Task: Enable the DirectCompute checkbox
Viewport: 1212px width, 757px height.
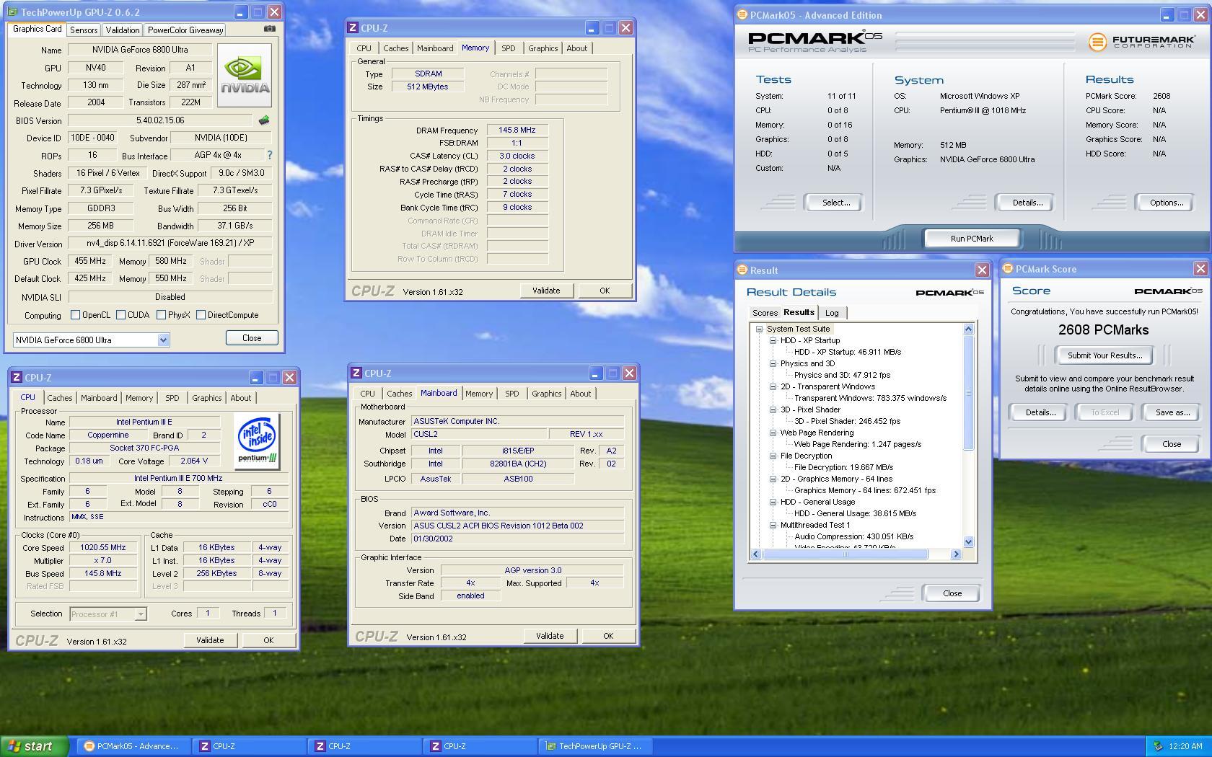Action: coord(201,315)
